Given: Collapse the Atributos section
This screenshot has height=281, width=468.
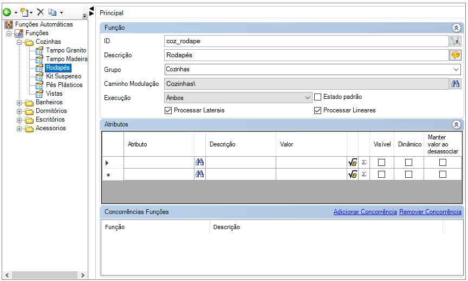Looking at the screenshot, I should click(x=456, y=124).
